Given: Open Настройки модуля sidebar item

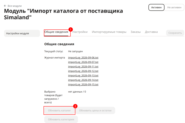Looking at the screenshot, I should point(22,33).
